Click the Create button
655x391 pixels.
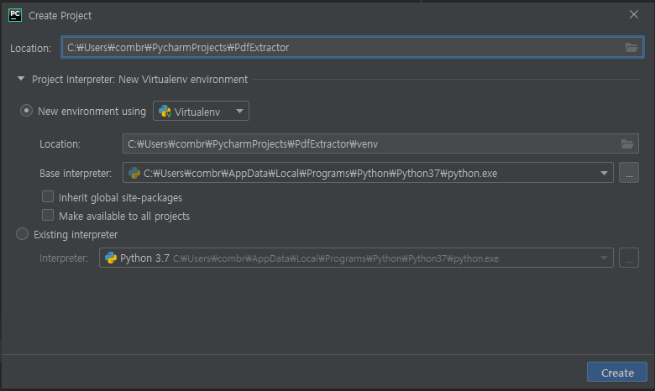coord(617,373)
